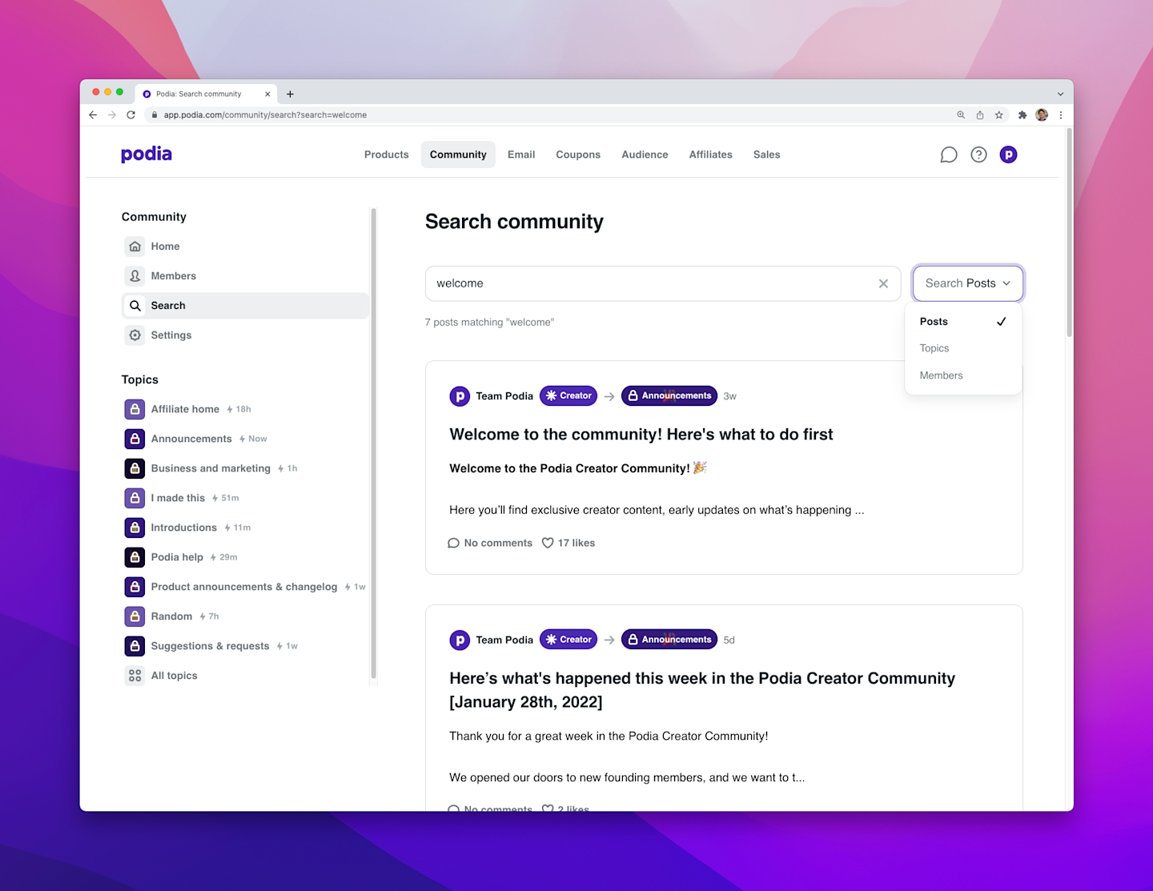
Task: Click the page vertical scrollbar
Action: click(x=1069, y=232)
